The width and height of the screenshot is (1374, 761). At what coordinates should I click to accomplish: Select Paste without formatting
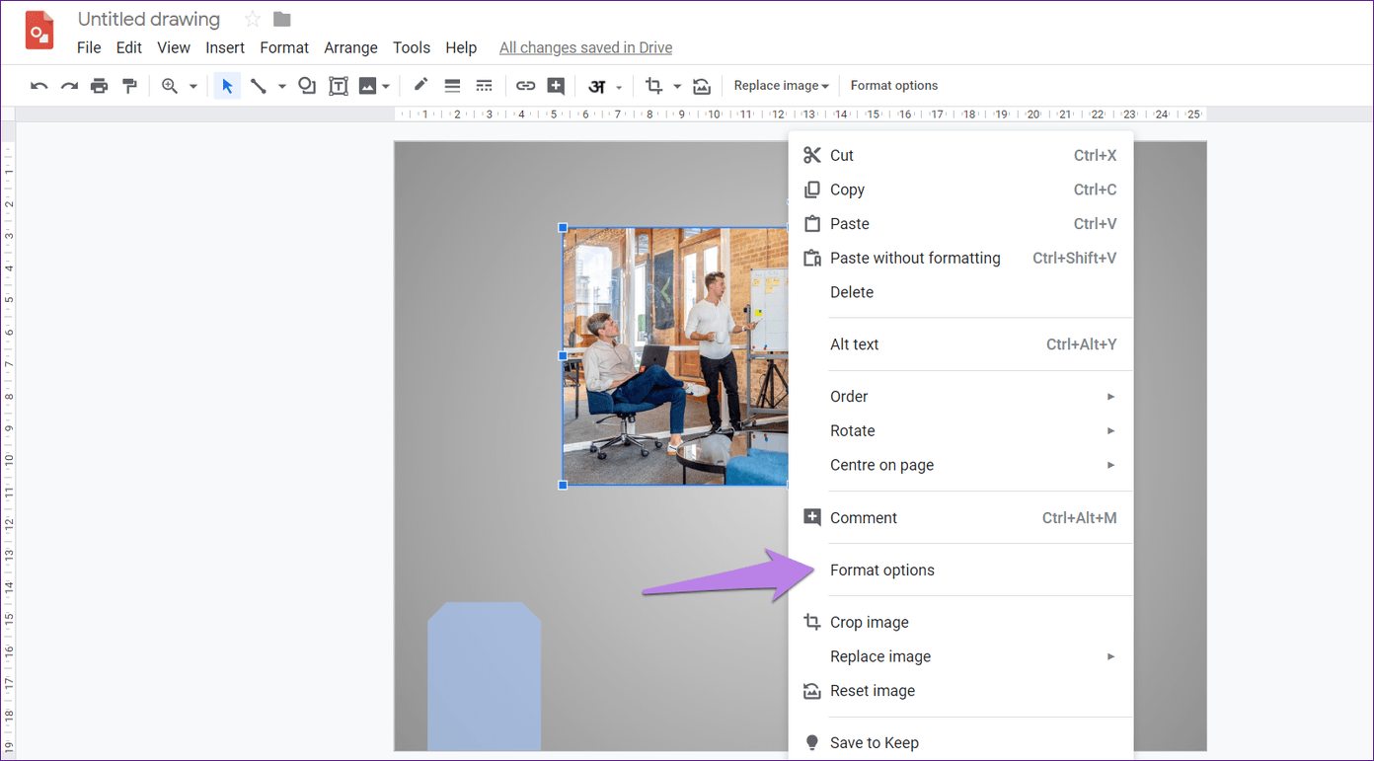960,258
